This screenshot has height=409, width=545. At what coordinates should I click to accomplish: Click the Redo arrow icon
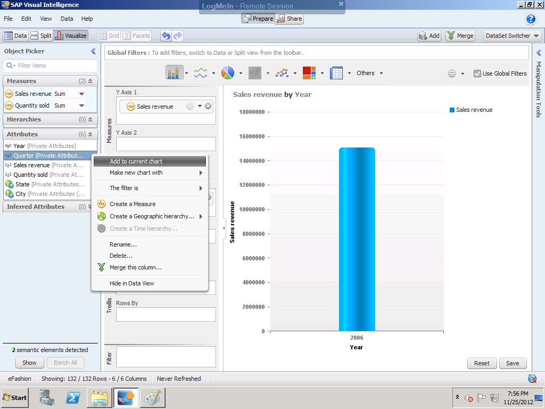click(178, 36)
